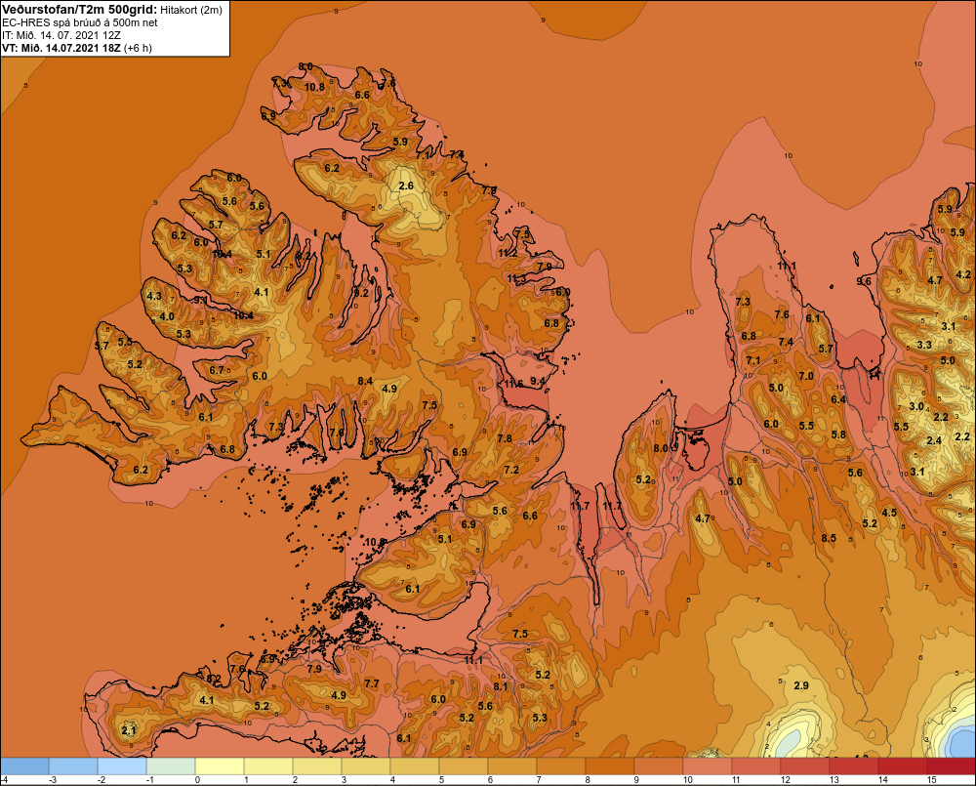Click the '-4' label on the color scale

click(x=4, y=780)
